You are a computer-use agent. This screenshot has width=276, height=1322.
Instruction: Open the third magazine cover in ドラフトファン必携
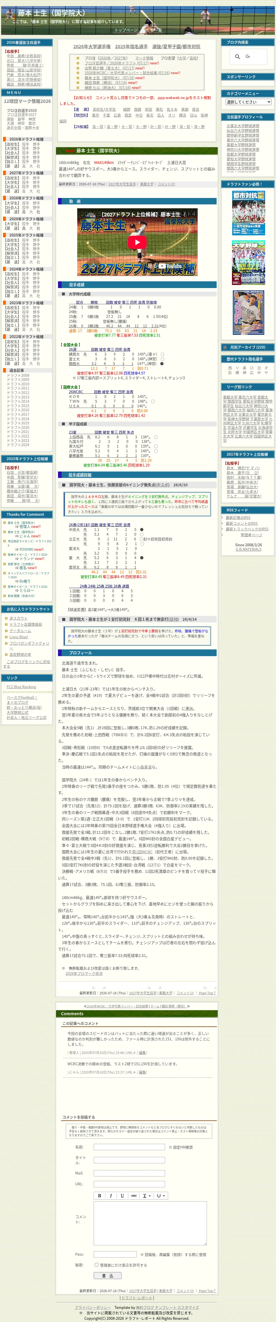point(248,313)
